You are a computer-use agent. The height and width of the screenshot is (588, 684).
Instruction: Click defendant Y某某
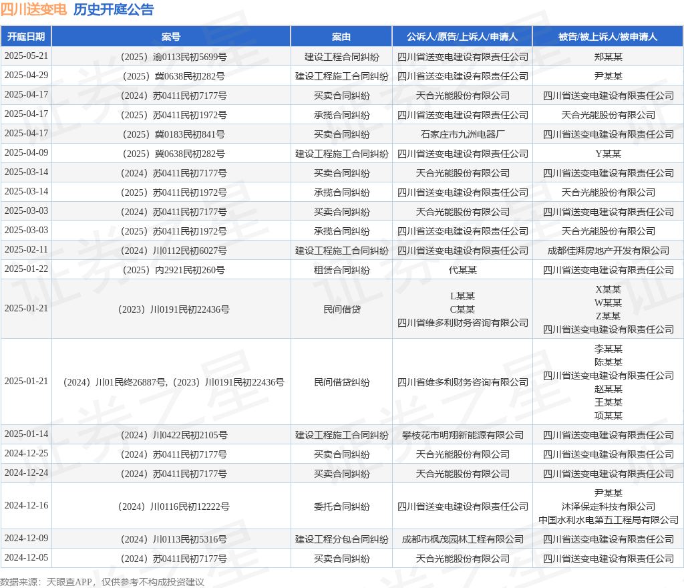(608, 154)
